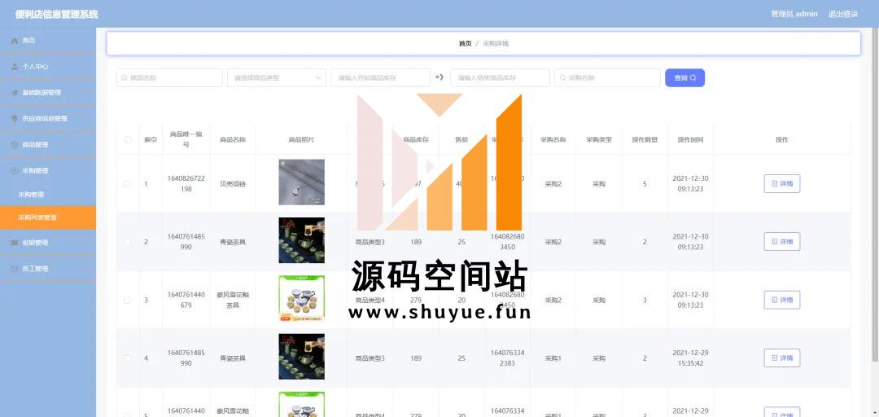Tick the checkbox for index 3 row
Image resolution: width=879 pixels, height=417 pixels.
click(128, 301)
